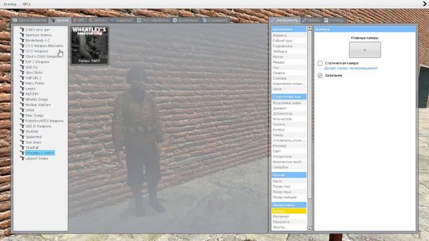Enable the Статическая камера checkbox
This screenshot has width=429, height=241.
pos(320,63)
